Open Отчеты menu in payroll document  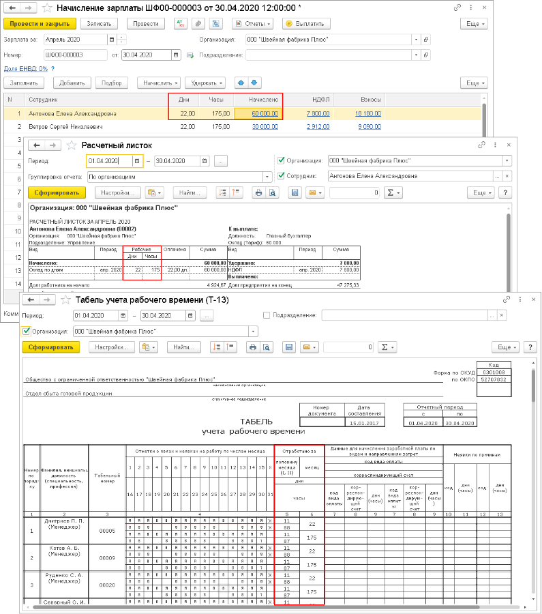[x=252, y=24]
